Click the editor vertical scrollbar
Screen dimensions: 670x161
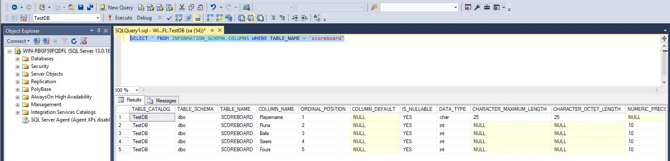(x=664, y=60)
